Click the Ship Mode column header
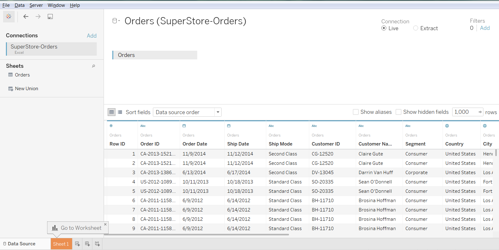499x250 pixels. coord(281,144)
